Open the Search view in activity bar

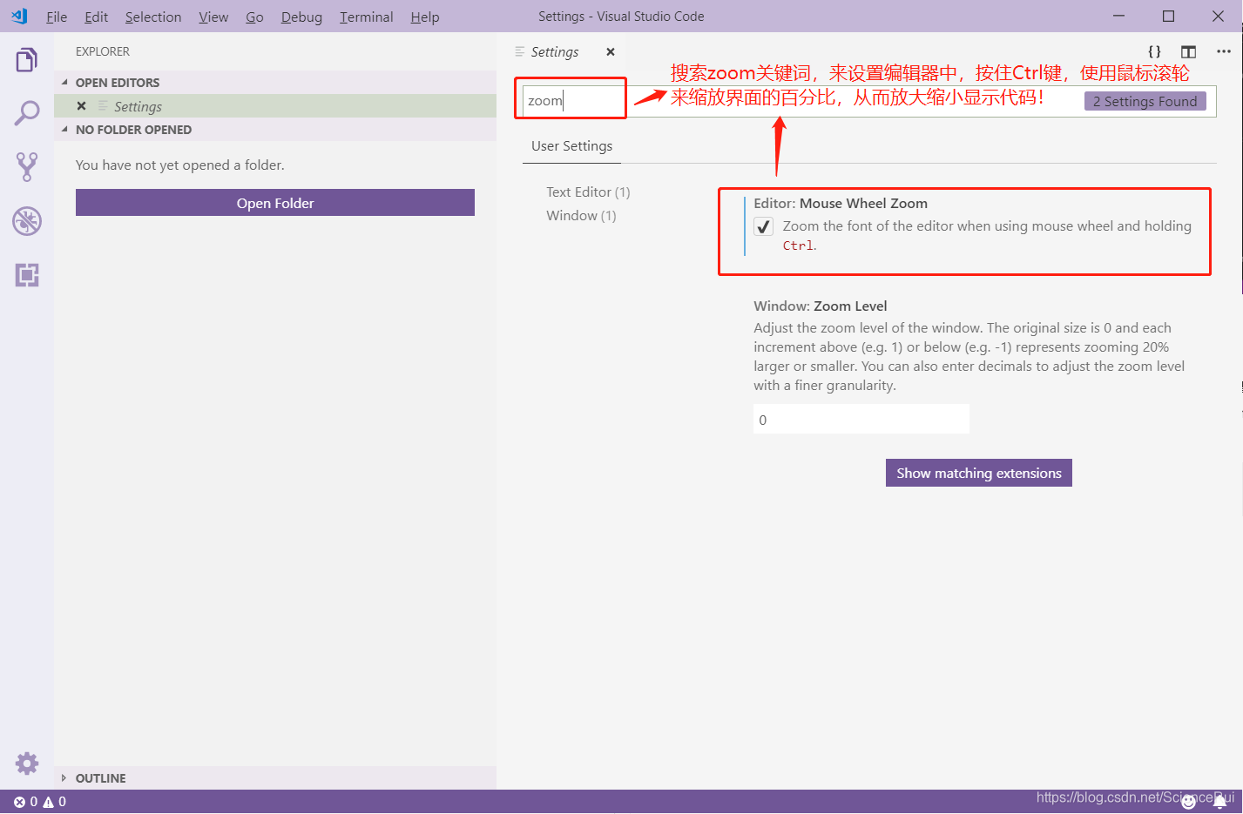click(x=27, y=113)
